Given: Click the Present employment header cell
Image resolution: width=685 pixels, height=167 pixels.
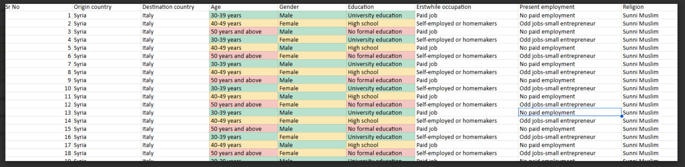Looking at the screenshot, I should point(570,7).
